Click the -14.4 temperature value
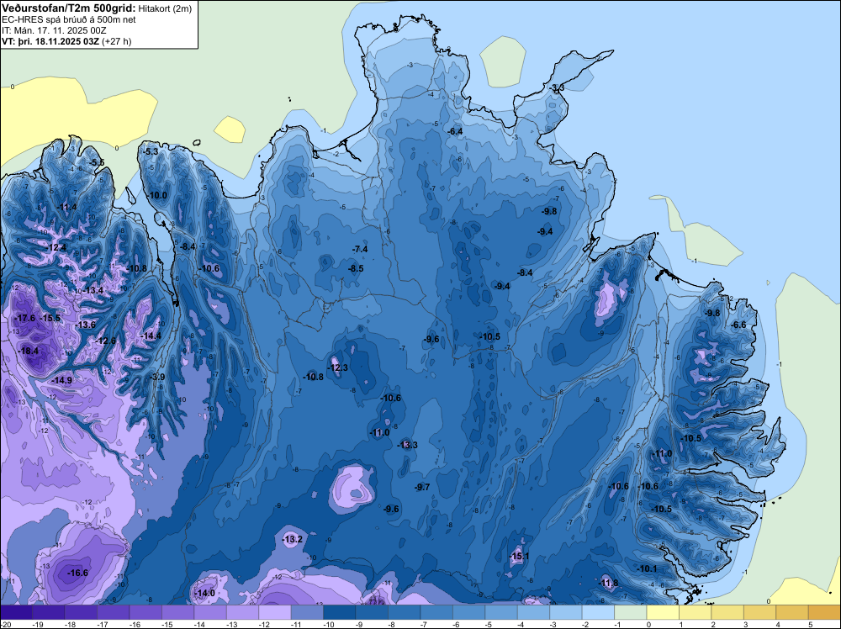 pos(151,336)
